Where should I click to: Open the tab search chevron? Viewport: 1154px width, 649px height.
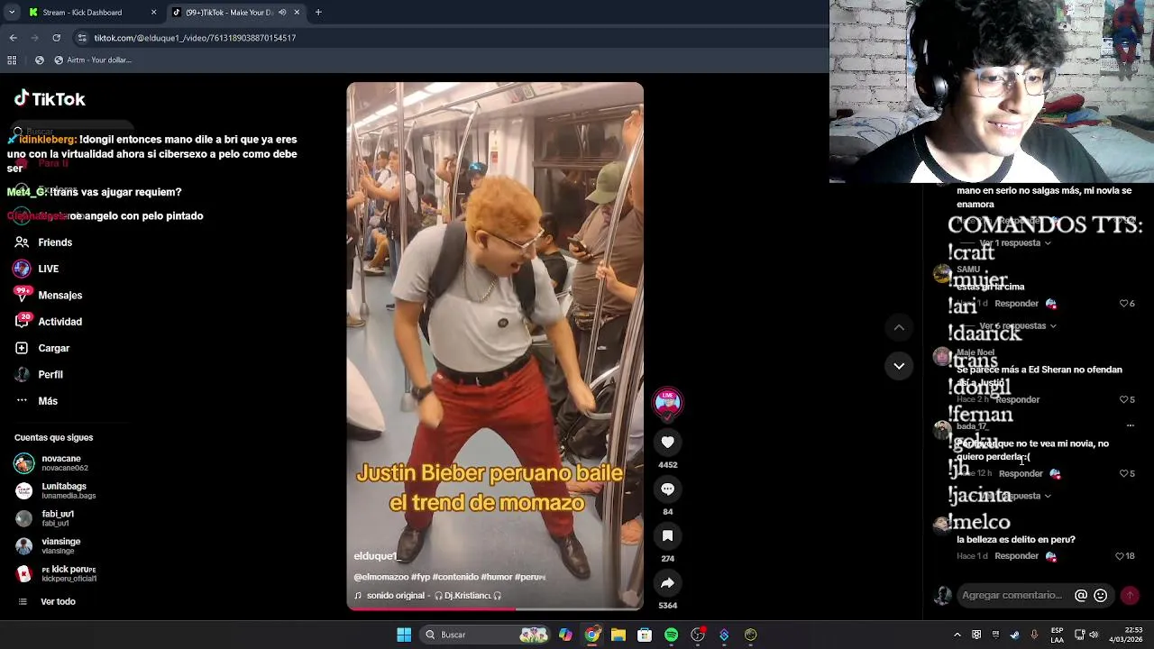click(x=12, y=13)
